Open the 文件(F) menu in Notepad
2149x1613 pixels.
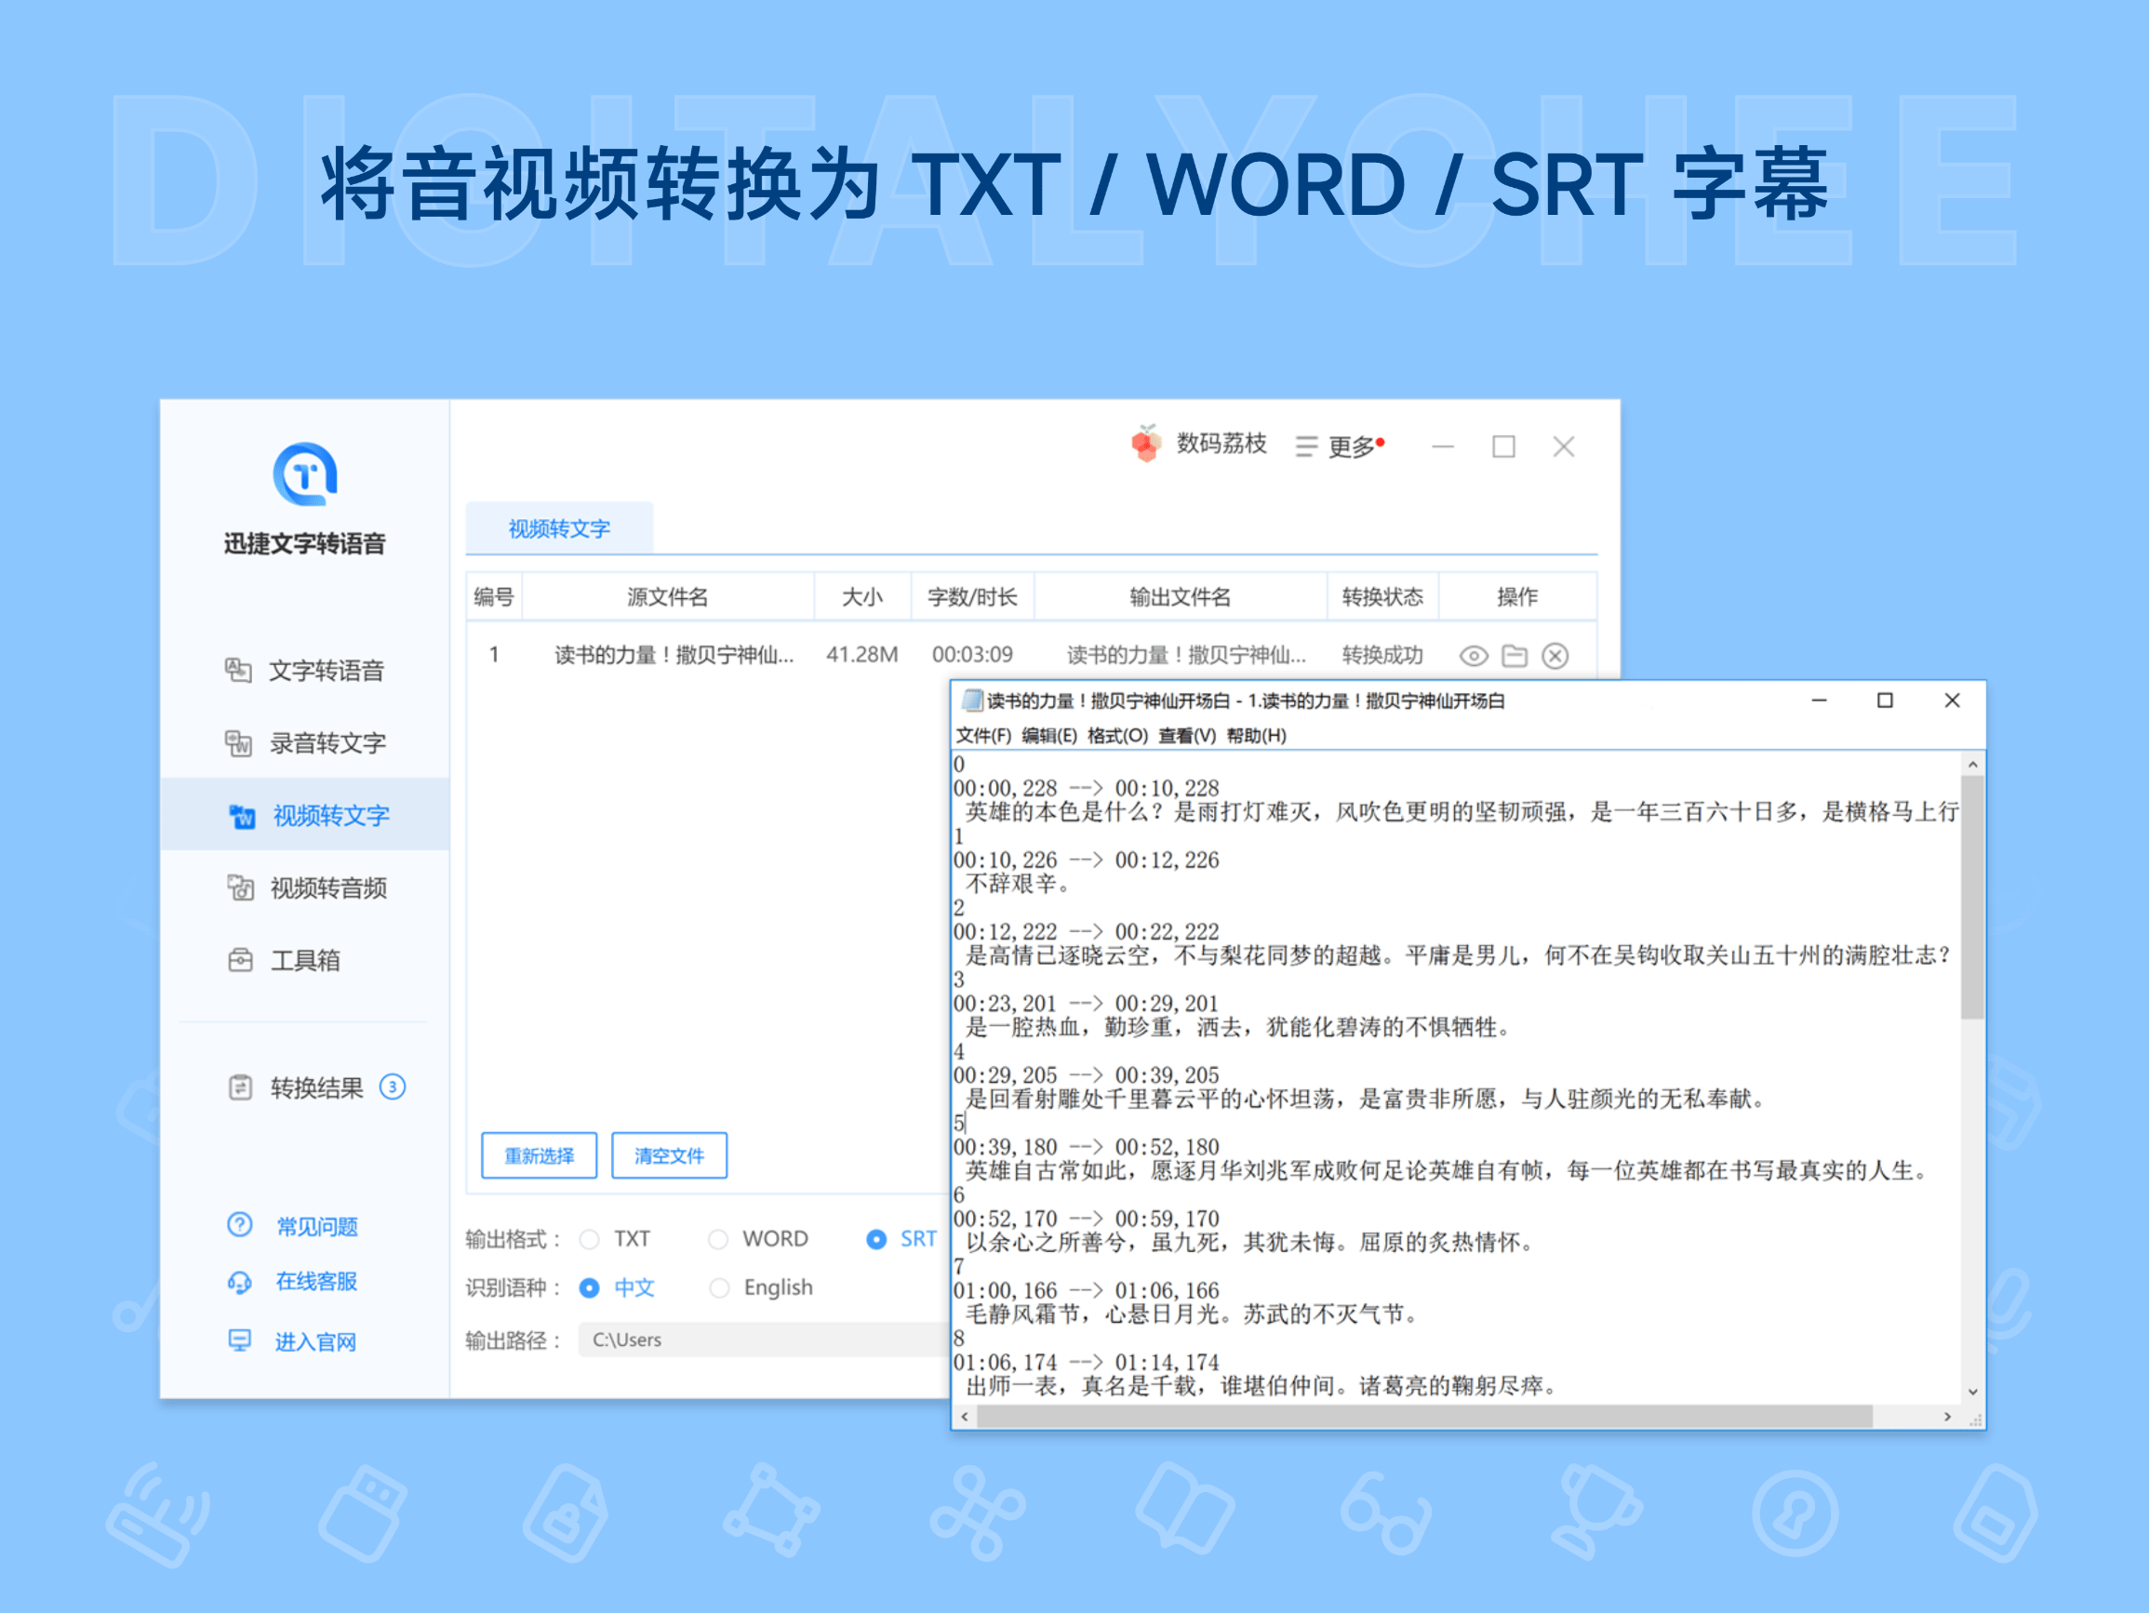pyautogui.click(x=984, y=736)
